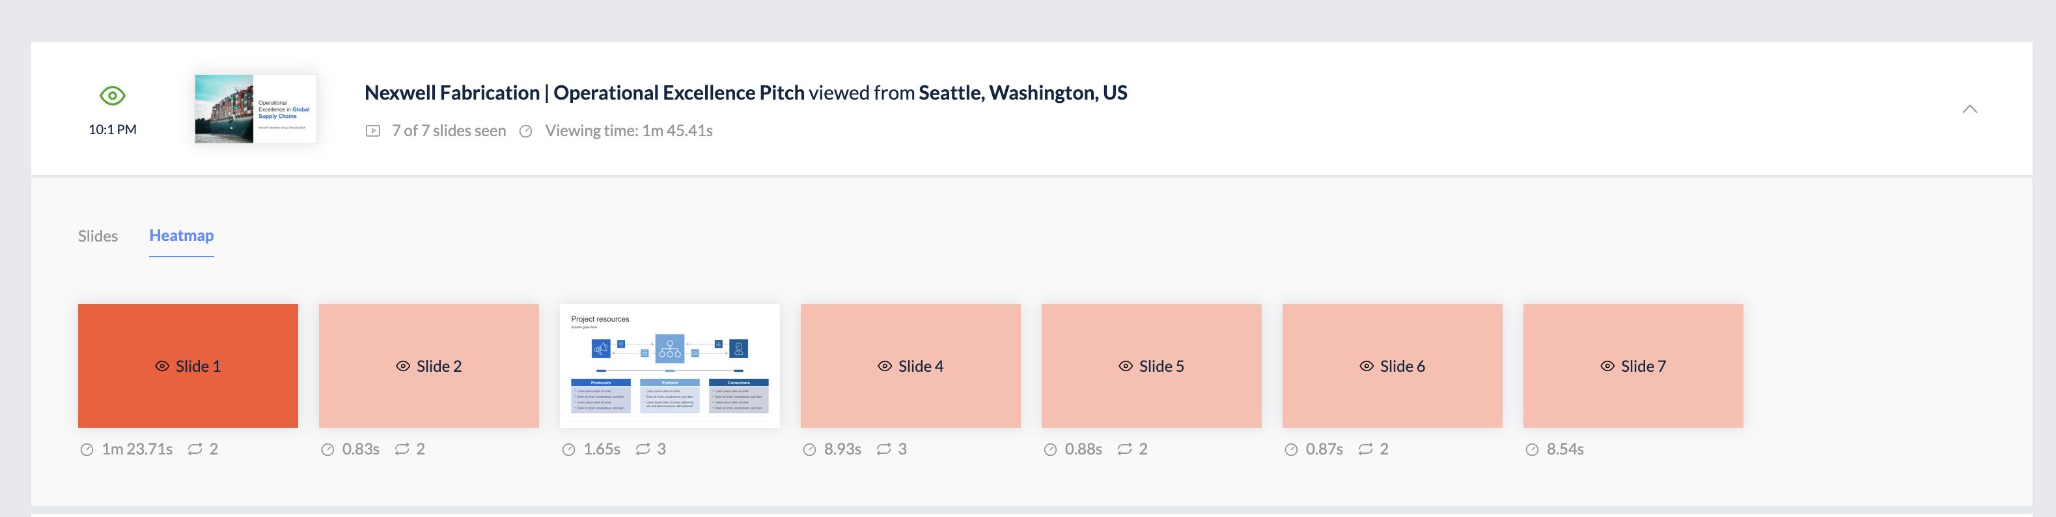Image resolution: width=2056 pixels, height=517 pixels.
Task: Click the presentation cover thumbnail
Action: 255,109
